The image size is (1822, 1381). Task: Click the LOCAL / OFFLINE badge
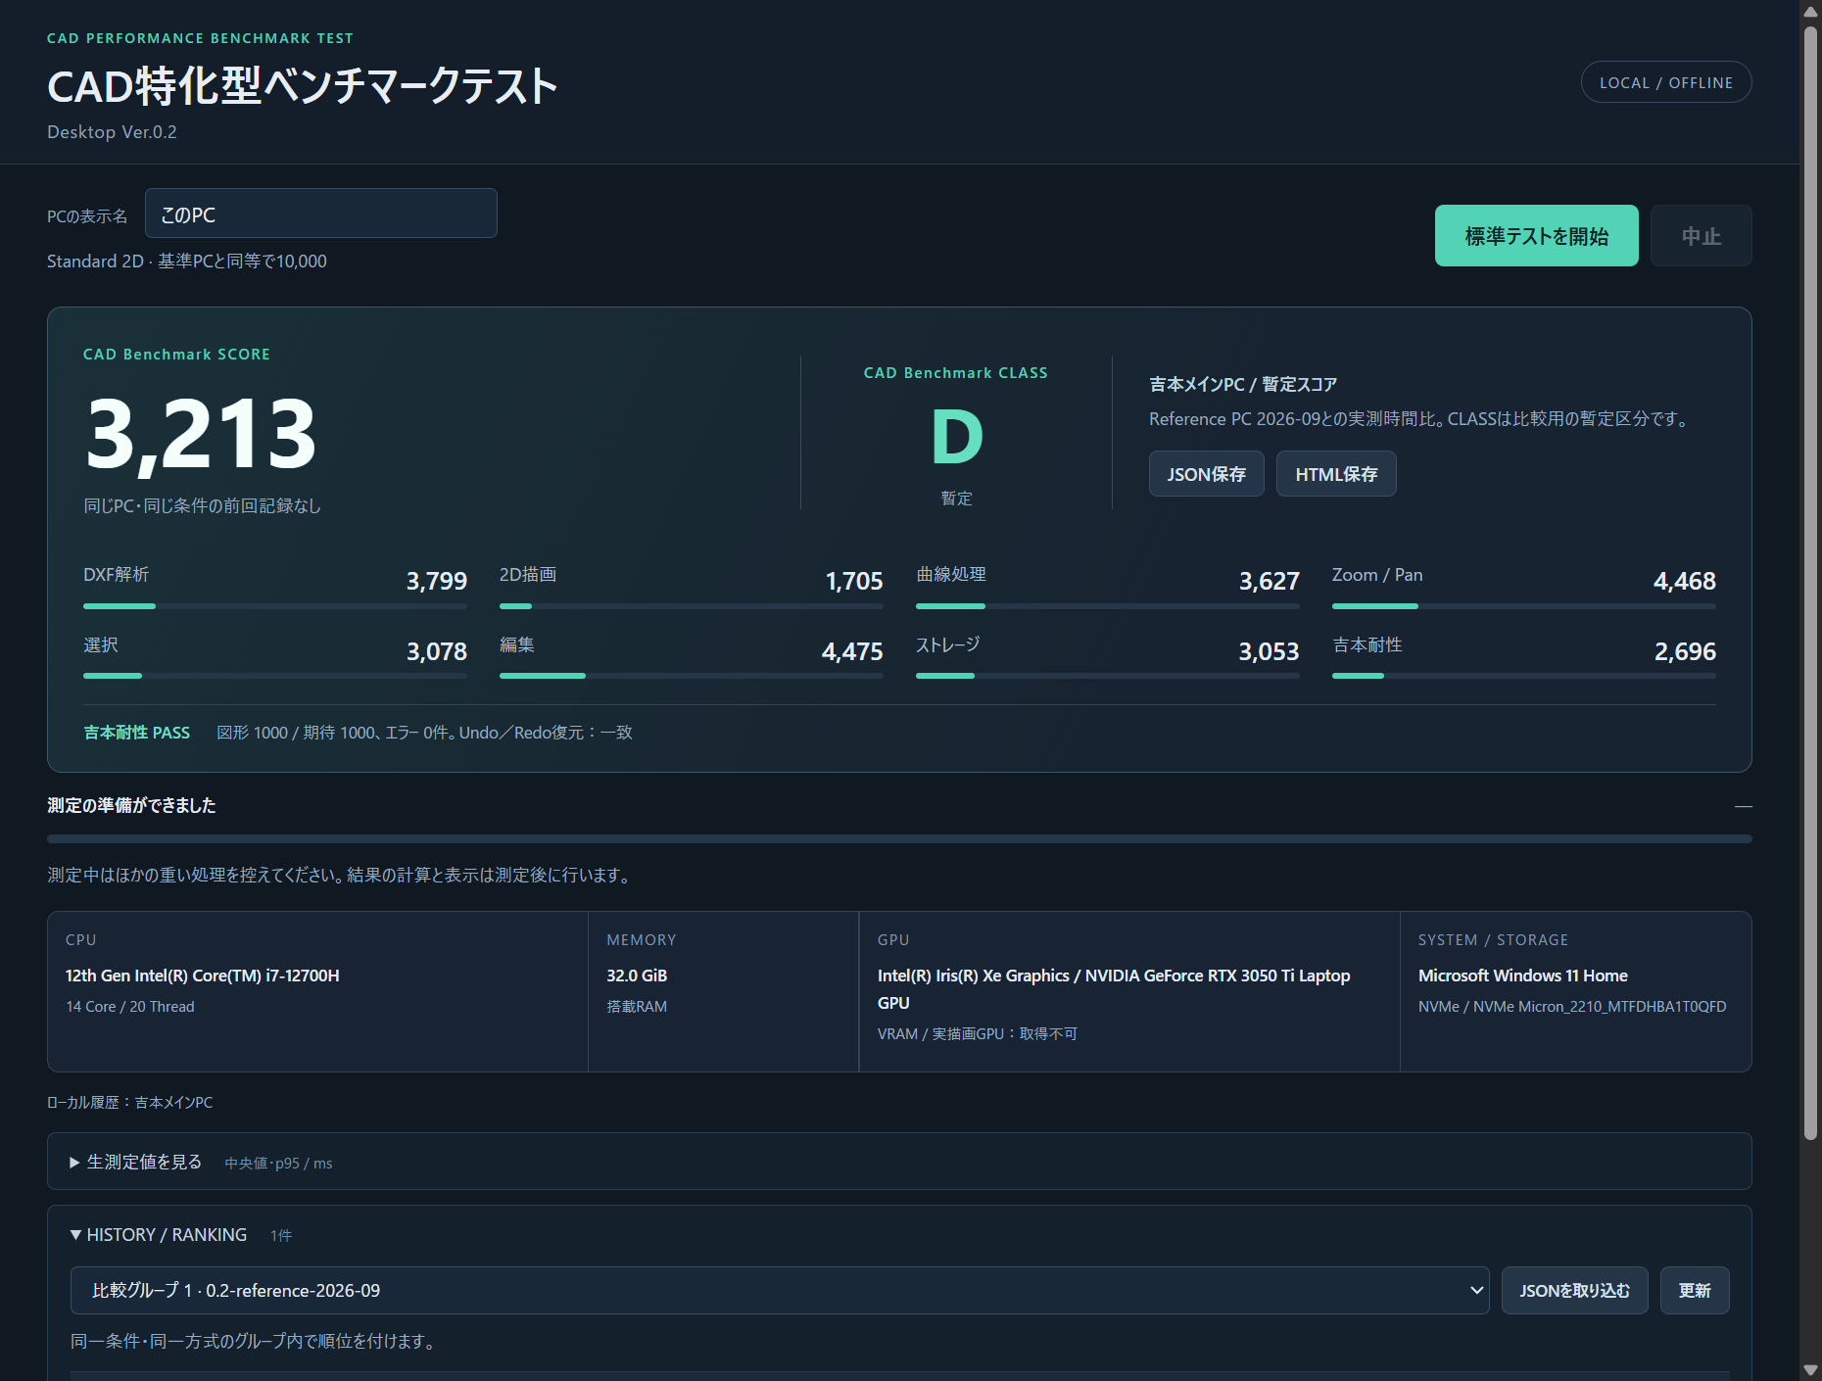pos(1666,82)
